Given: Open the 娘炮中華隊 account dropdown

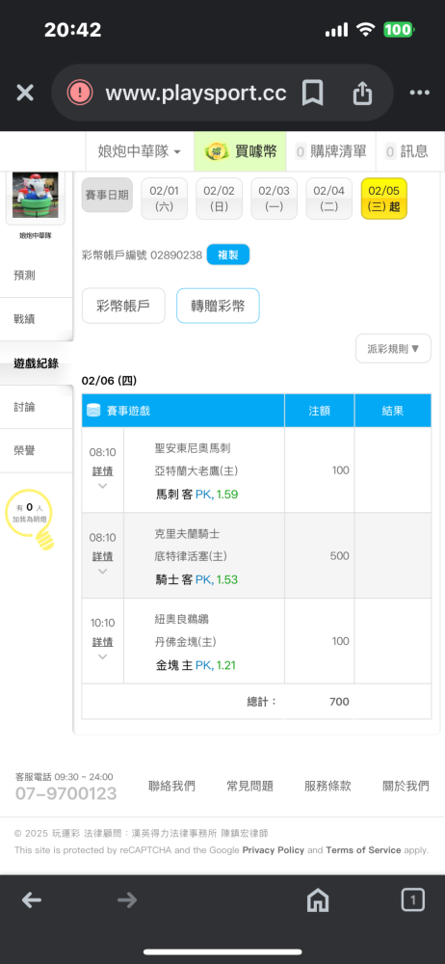Looking at the screenshot, I should coord(140,151).
